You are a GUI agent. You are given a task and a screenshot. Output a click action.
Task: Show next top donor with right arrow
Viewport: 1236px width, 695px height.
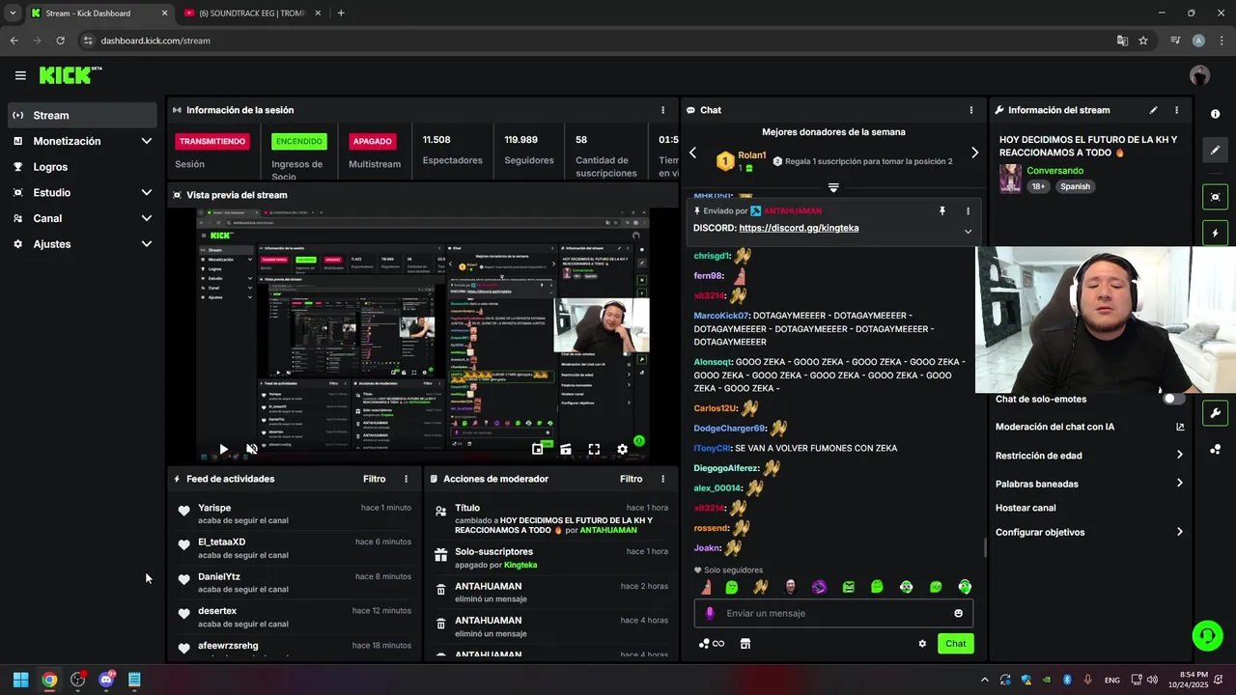point(974,153)
